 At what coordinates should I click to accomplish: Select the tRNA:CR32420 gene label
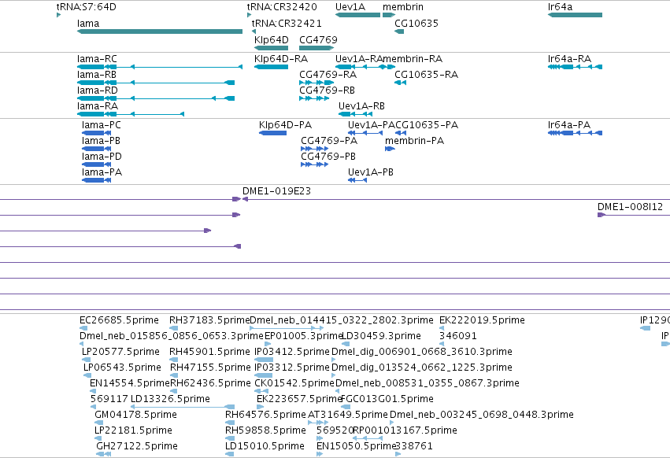[x=282, y=7]
